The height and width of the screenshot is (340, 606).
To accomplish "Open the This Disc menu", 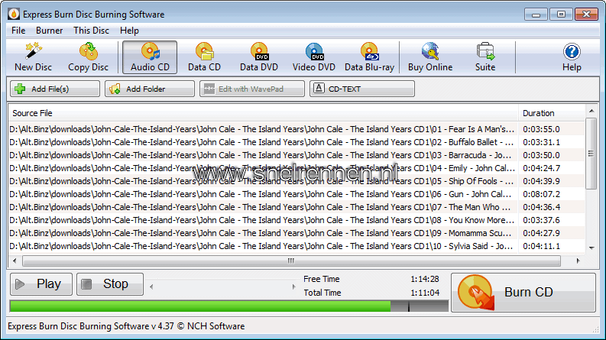I will [x=91, y=31].
